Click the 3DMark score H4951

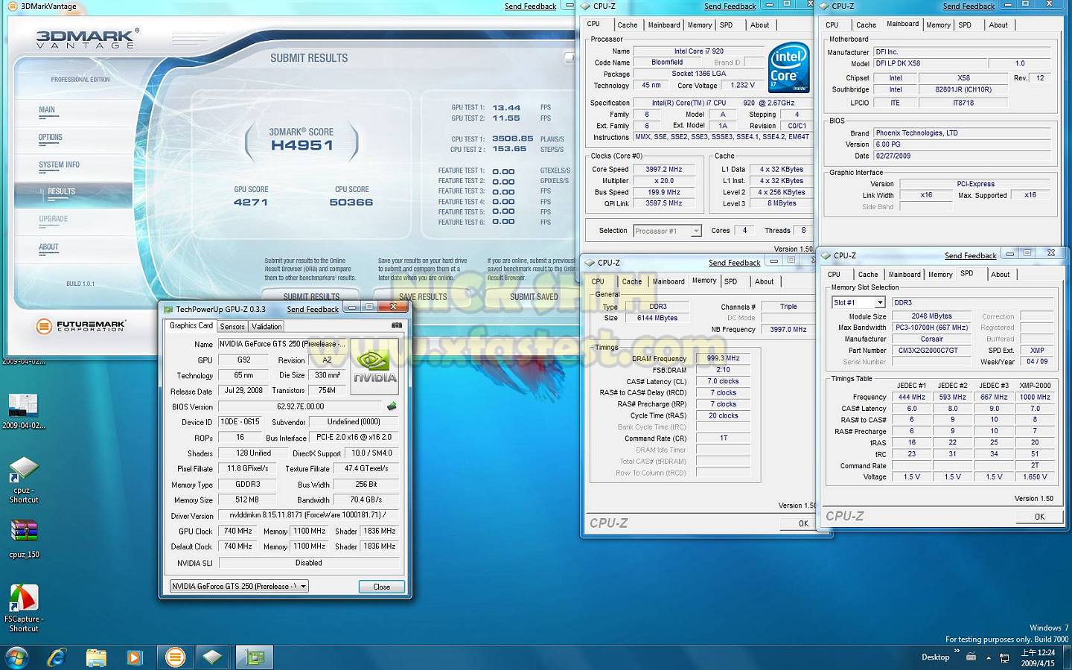[x=301, y=145]
